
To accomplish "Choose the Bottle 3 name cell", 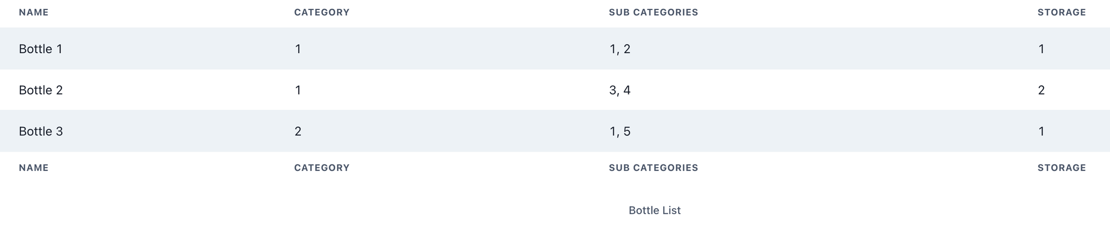I will (41, 131).
